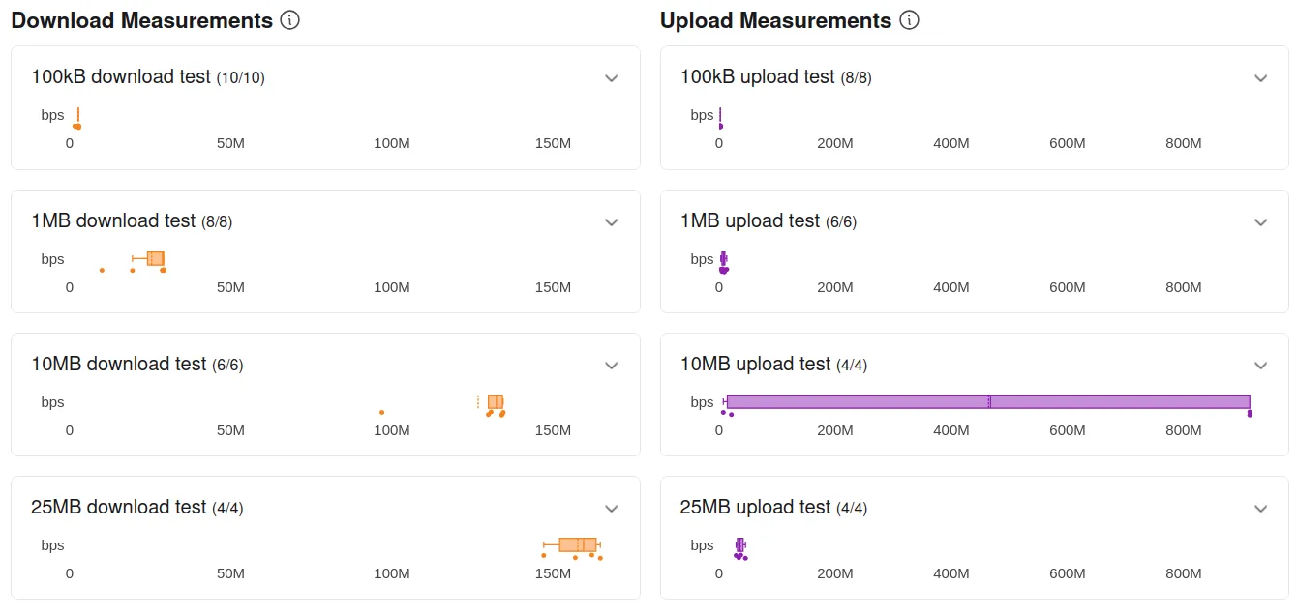
Task: Select the wide purple 10MB upload box plot
Action: tap(987, 402)
